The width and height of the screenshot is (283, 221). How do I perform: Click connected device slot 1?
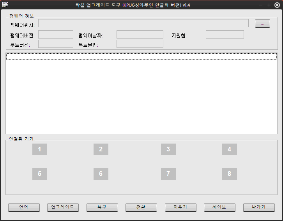tap(40, 149)
